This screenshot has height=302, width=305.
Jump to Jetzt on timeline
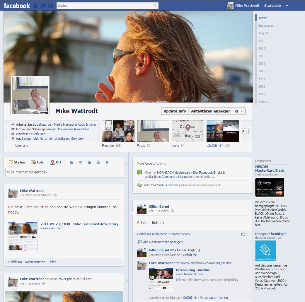[x=263, y=18]
